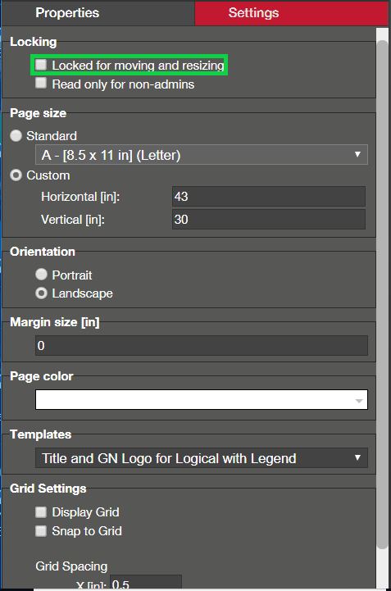
Task: Click the vertical scrollbar thumb
Action: click(x=383, y=294)
